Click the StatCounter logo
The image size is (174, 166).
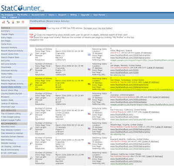23,8
